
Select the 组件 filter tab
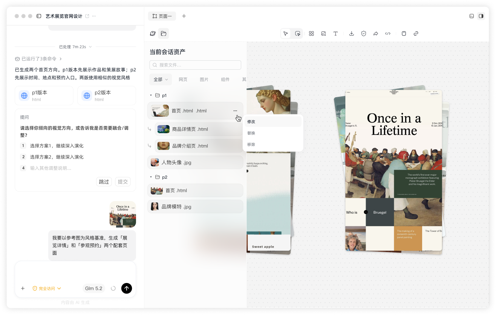point(225,80)
